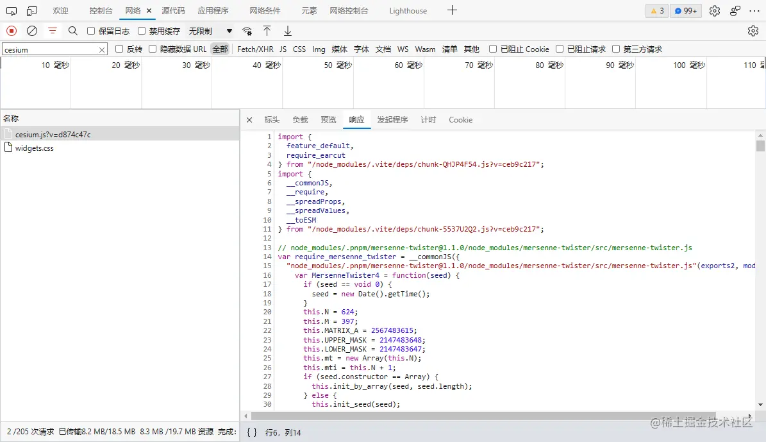The image size is (766, 442).
Task: Clear the network log
Action: pyautogui.click(x=32, y=31)
